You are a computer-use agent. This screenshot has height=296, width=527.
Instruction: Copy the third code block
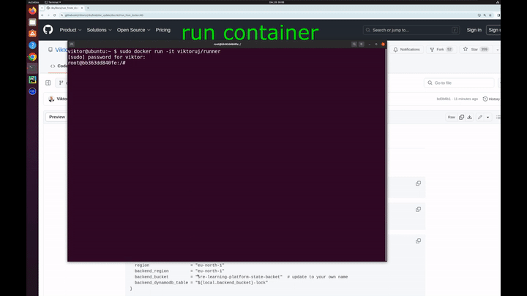[x=418, y=240]
